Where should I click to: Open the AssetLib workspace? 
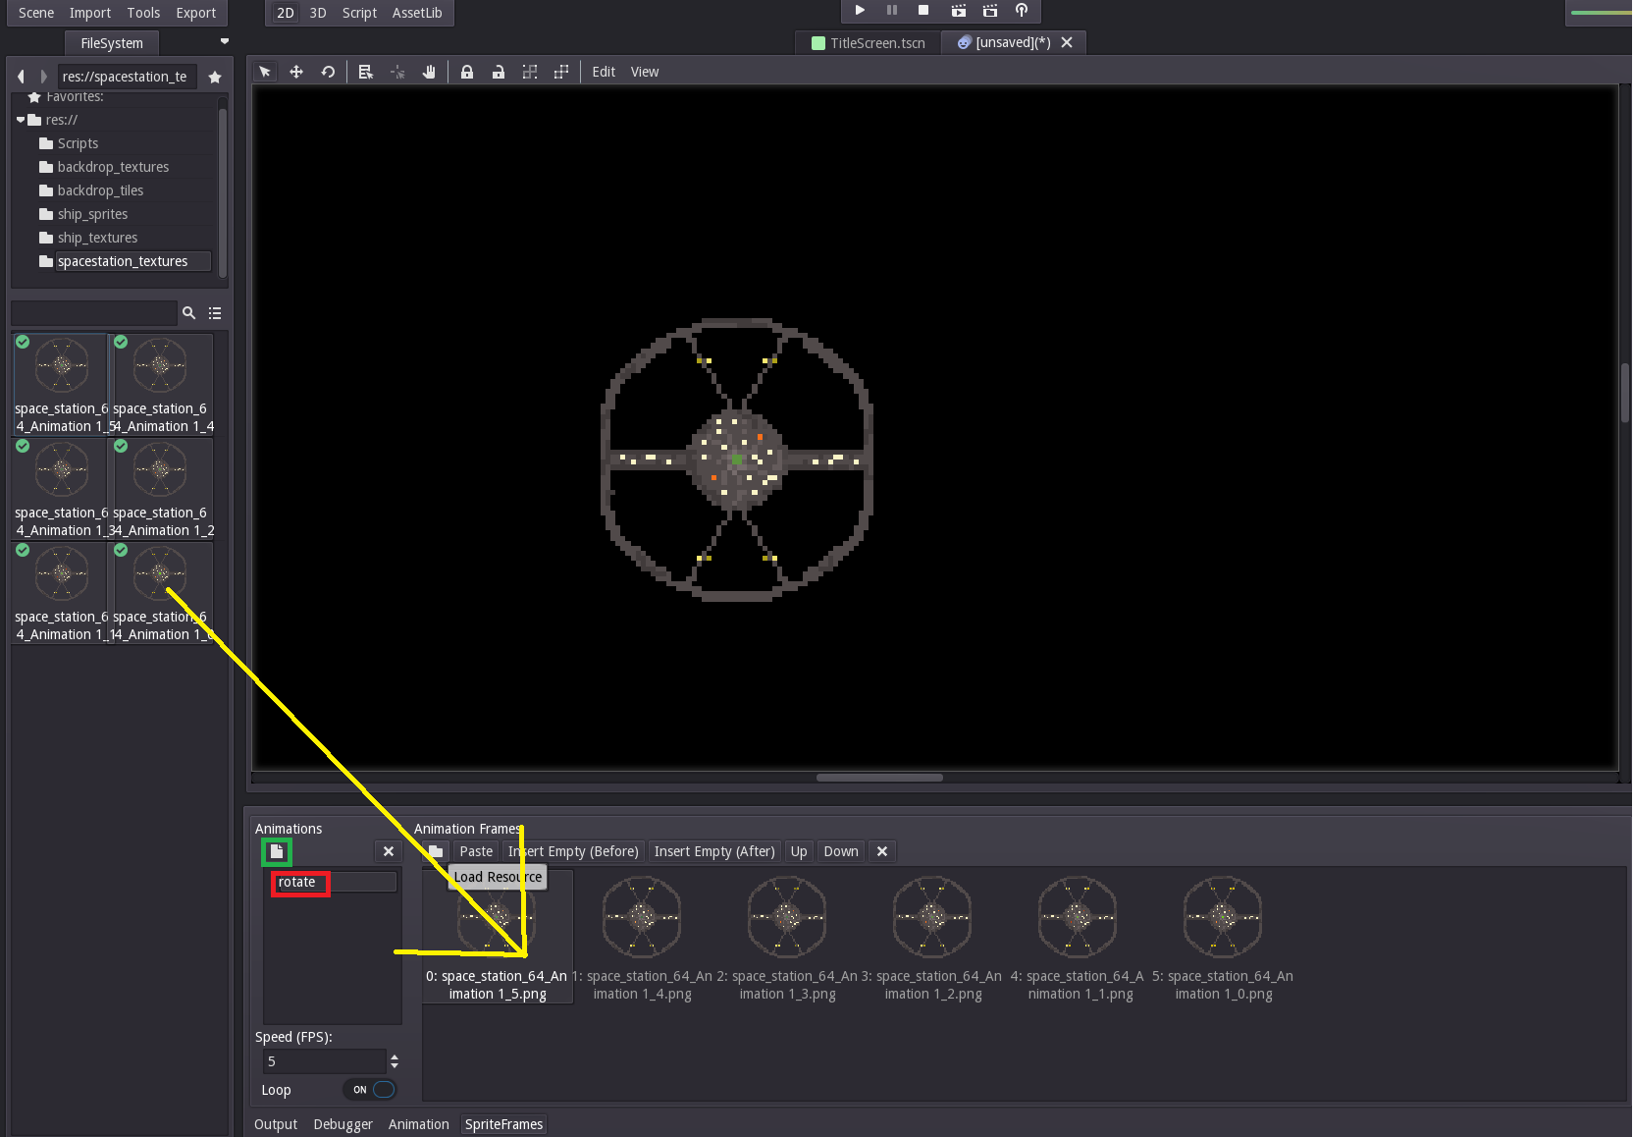pyautogui.click(x=417, y=13)
